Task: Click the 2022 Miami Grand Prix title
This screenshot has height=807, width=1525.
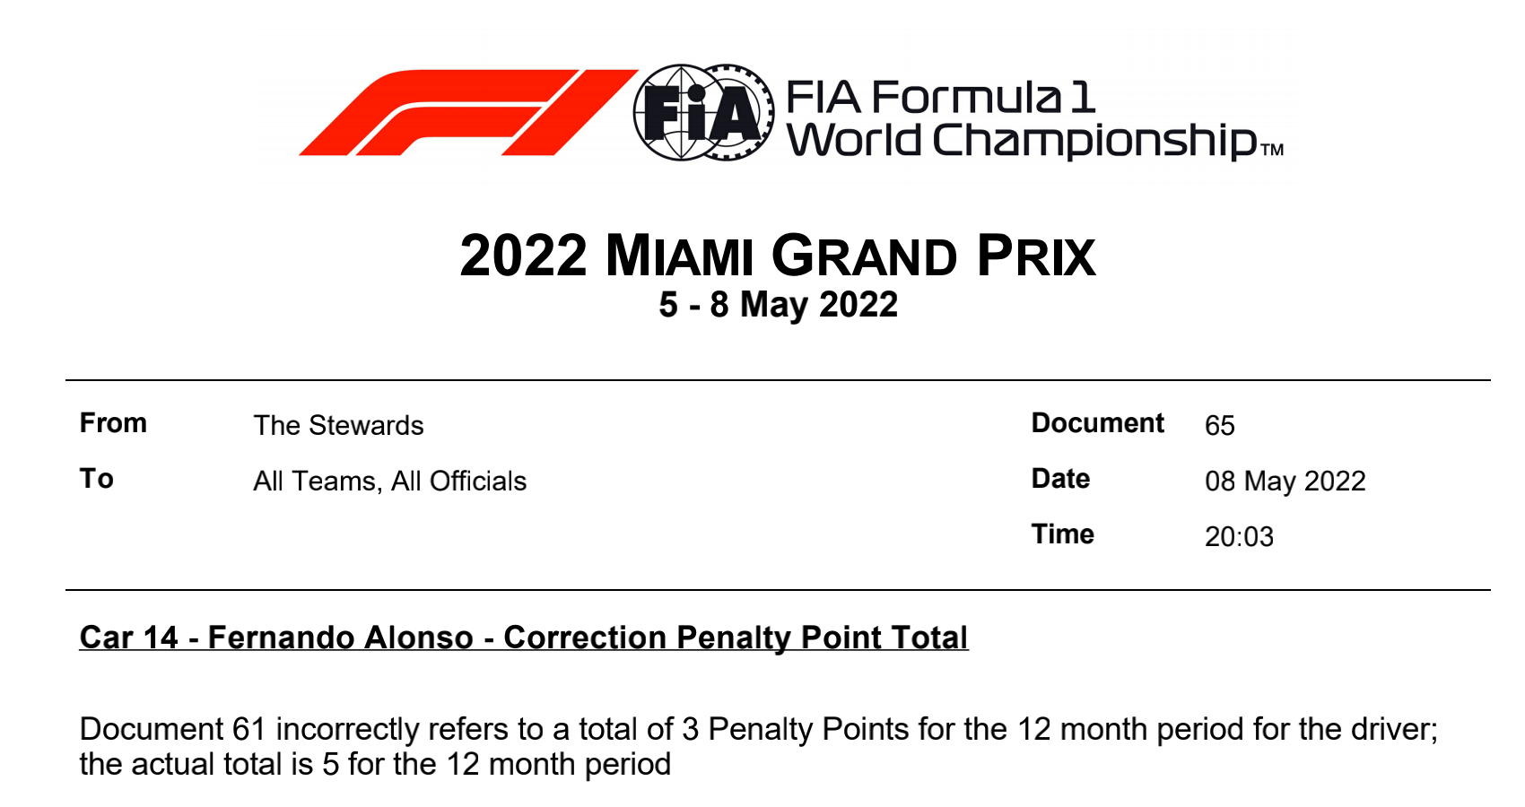Action: click(777, 256)
